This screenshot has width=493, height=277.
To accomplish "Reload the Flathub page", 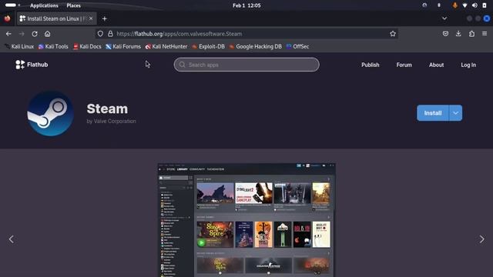I will (x=35, y=34).
